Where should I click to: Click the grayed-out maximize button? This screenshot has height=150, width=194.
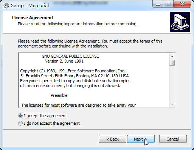click(x=168, y=4)
